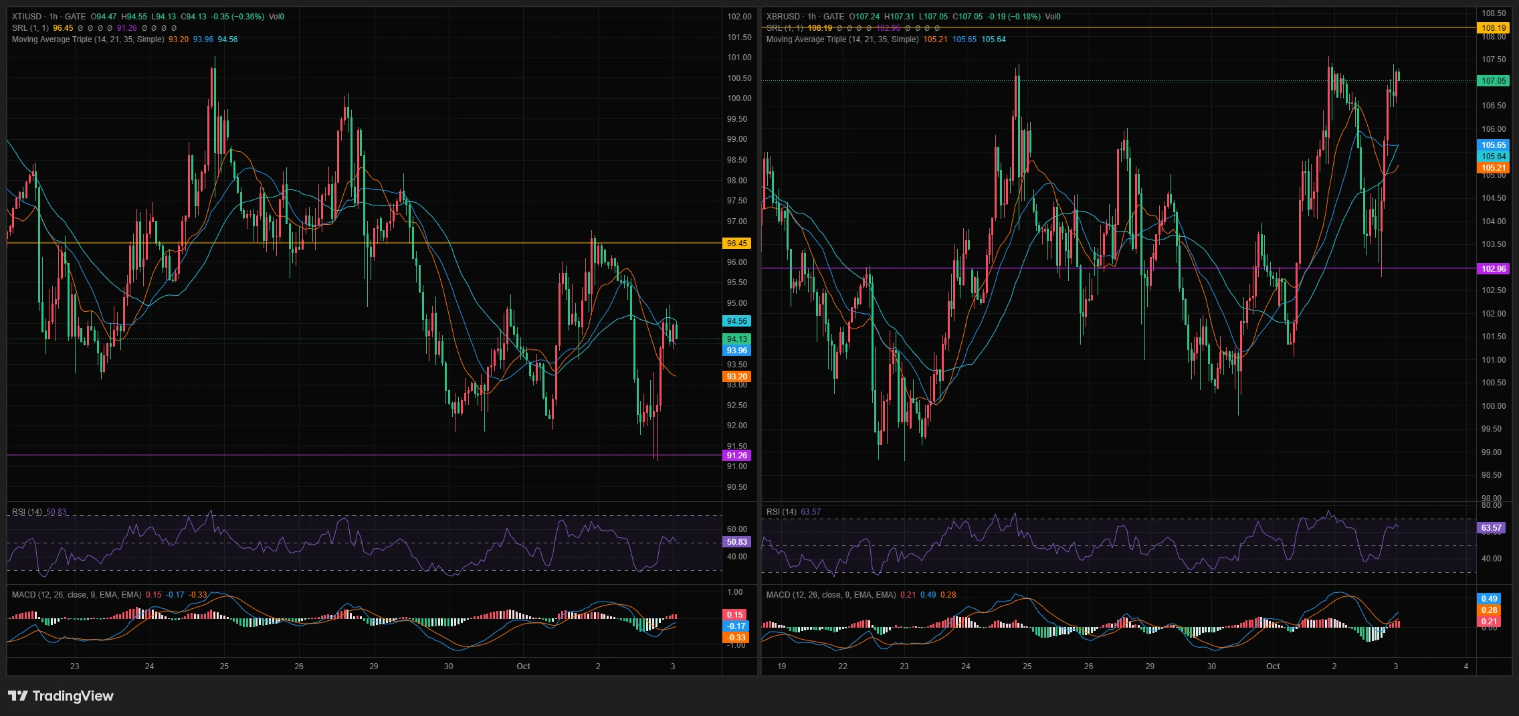The image size is (1519, 716).
Task: Click the 4 date label on XBRUSD time axis
Action: click(x=1465, y=666)
